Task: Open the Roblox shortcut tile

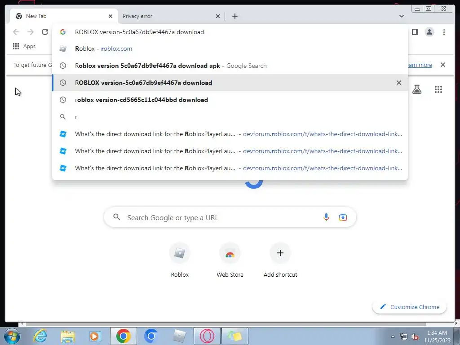Action: (x=180, y=260)
